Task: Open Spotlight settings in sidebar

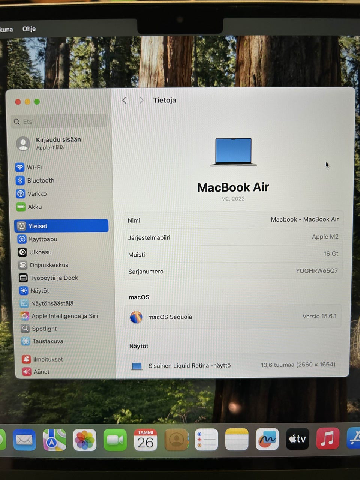Action: tap(39, 328)
